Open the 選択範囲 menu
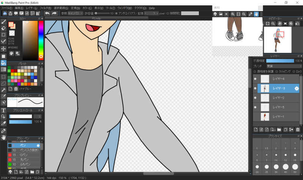The width and height of the screenshot is (303, 180). [61, 8]
